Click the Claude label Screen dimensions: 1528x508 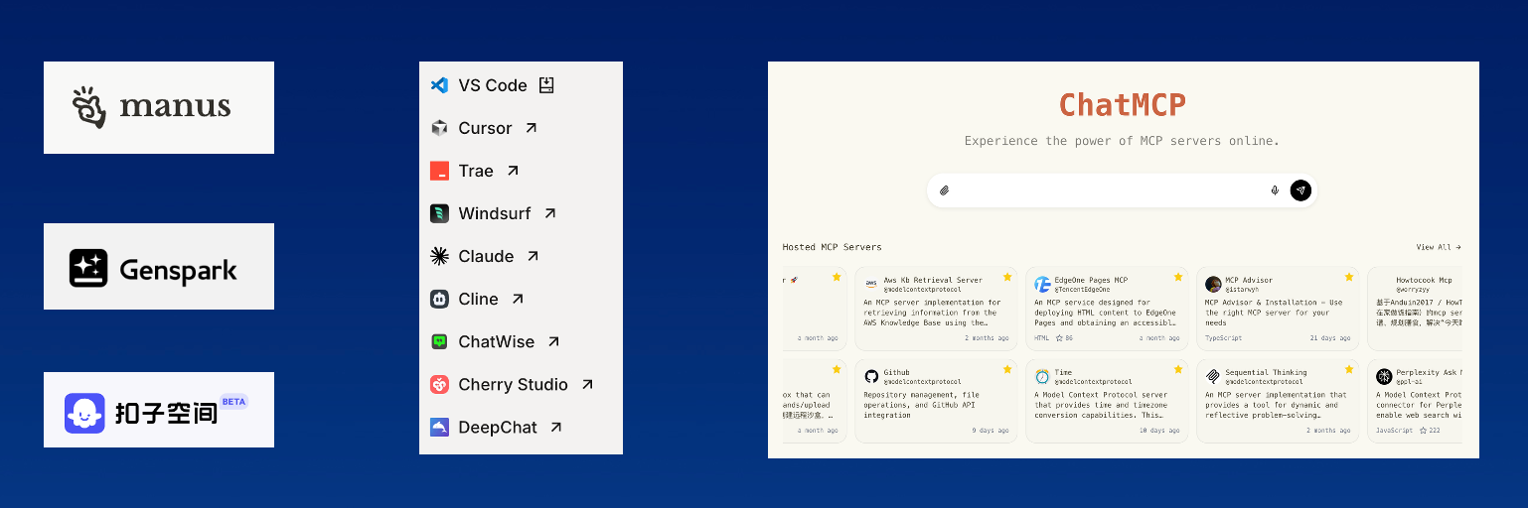[x=486, y=256]
